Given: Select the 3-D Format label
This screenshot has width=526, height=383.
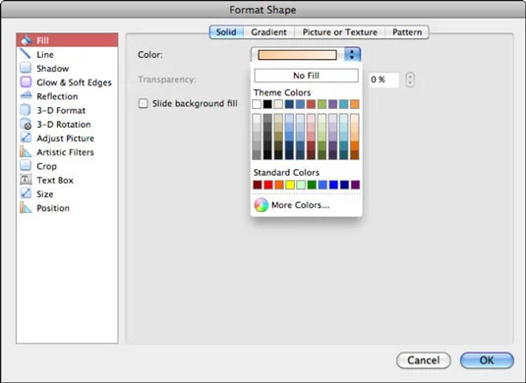Looking at the screenshot, I should coord(61,110).
